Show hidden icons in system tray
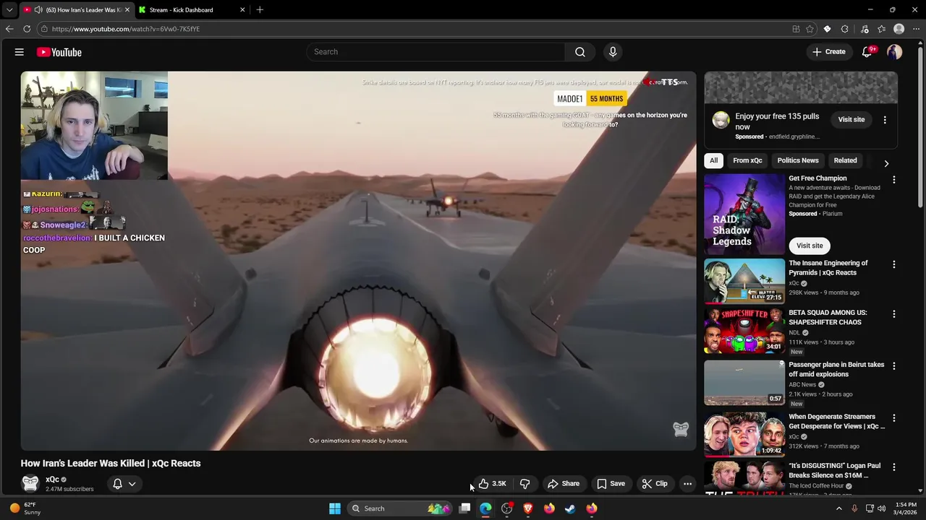The width and height of the screenshot is (926, 520). [839, 508]
